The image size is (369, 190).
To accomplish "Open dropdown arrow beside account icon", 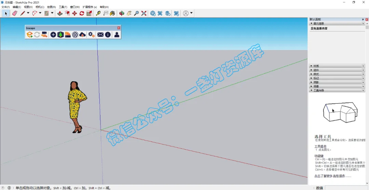I will pos(192,13).
